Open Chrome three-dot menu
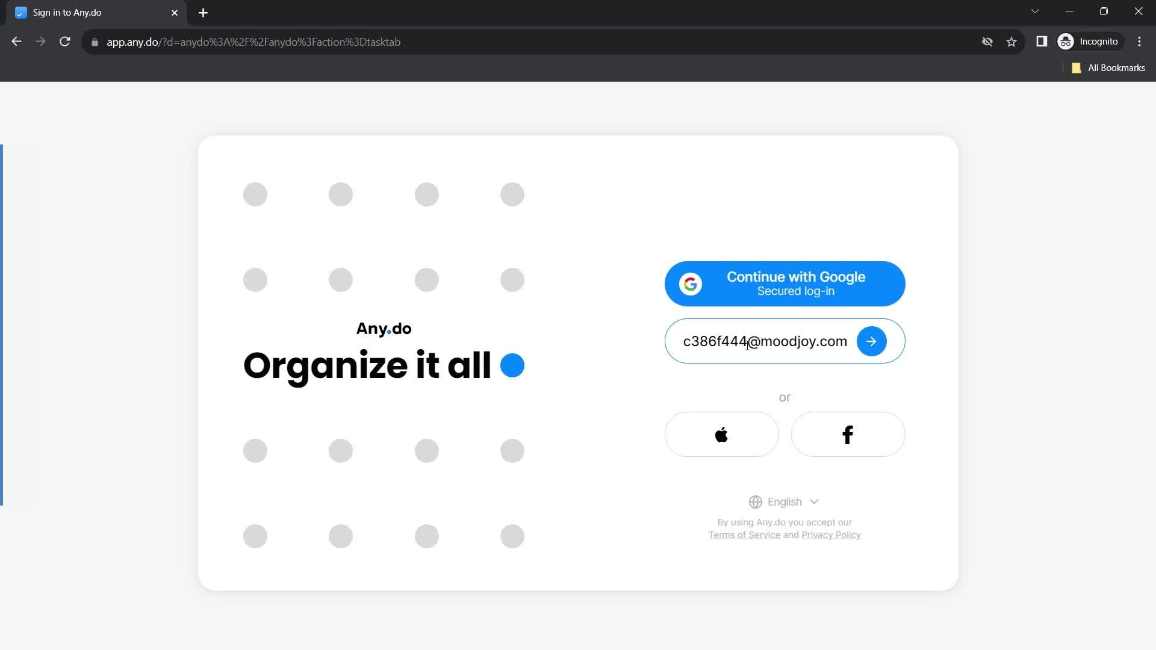This screenshot has width=1156, height=650. [x=1139, y=42]
